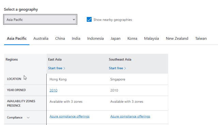Click the Regions header label
Screen dimensions: 218x125
point(12,59)
